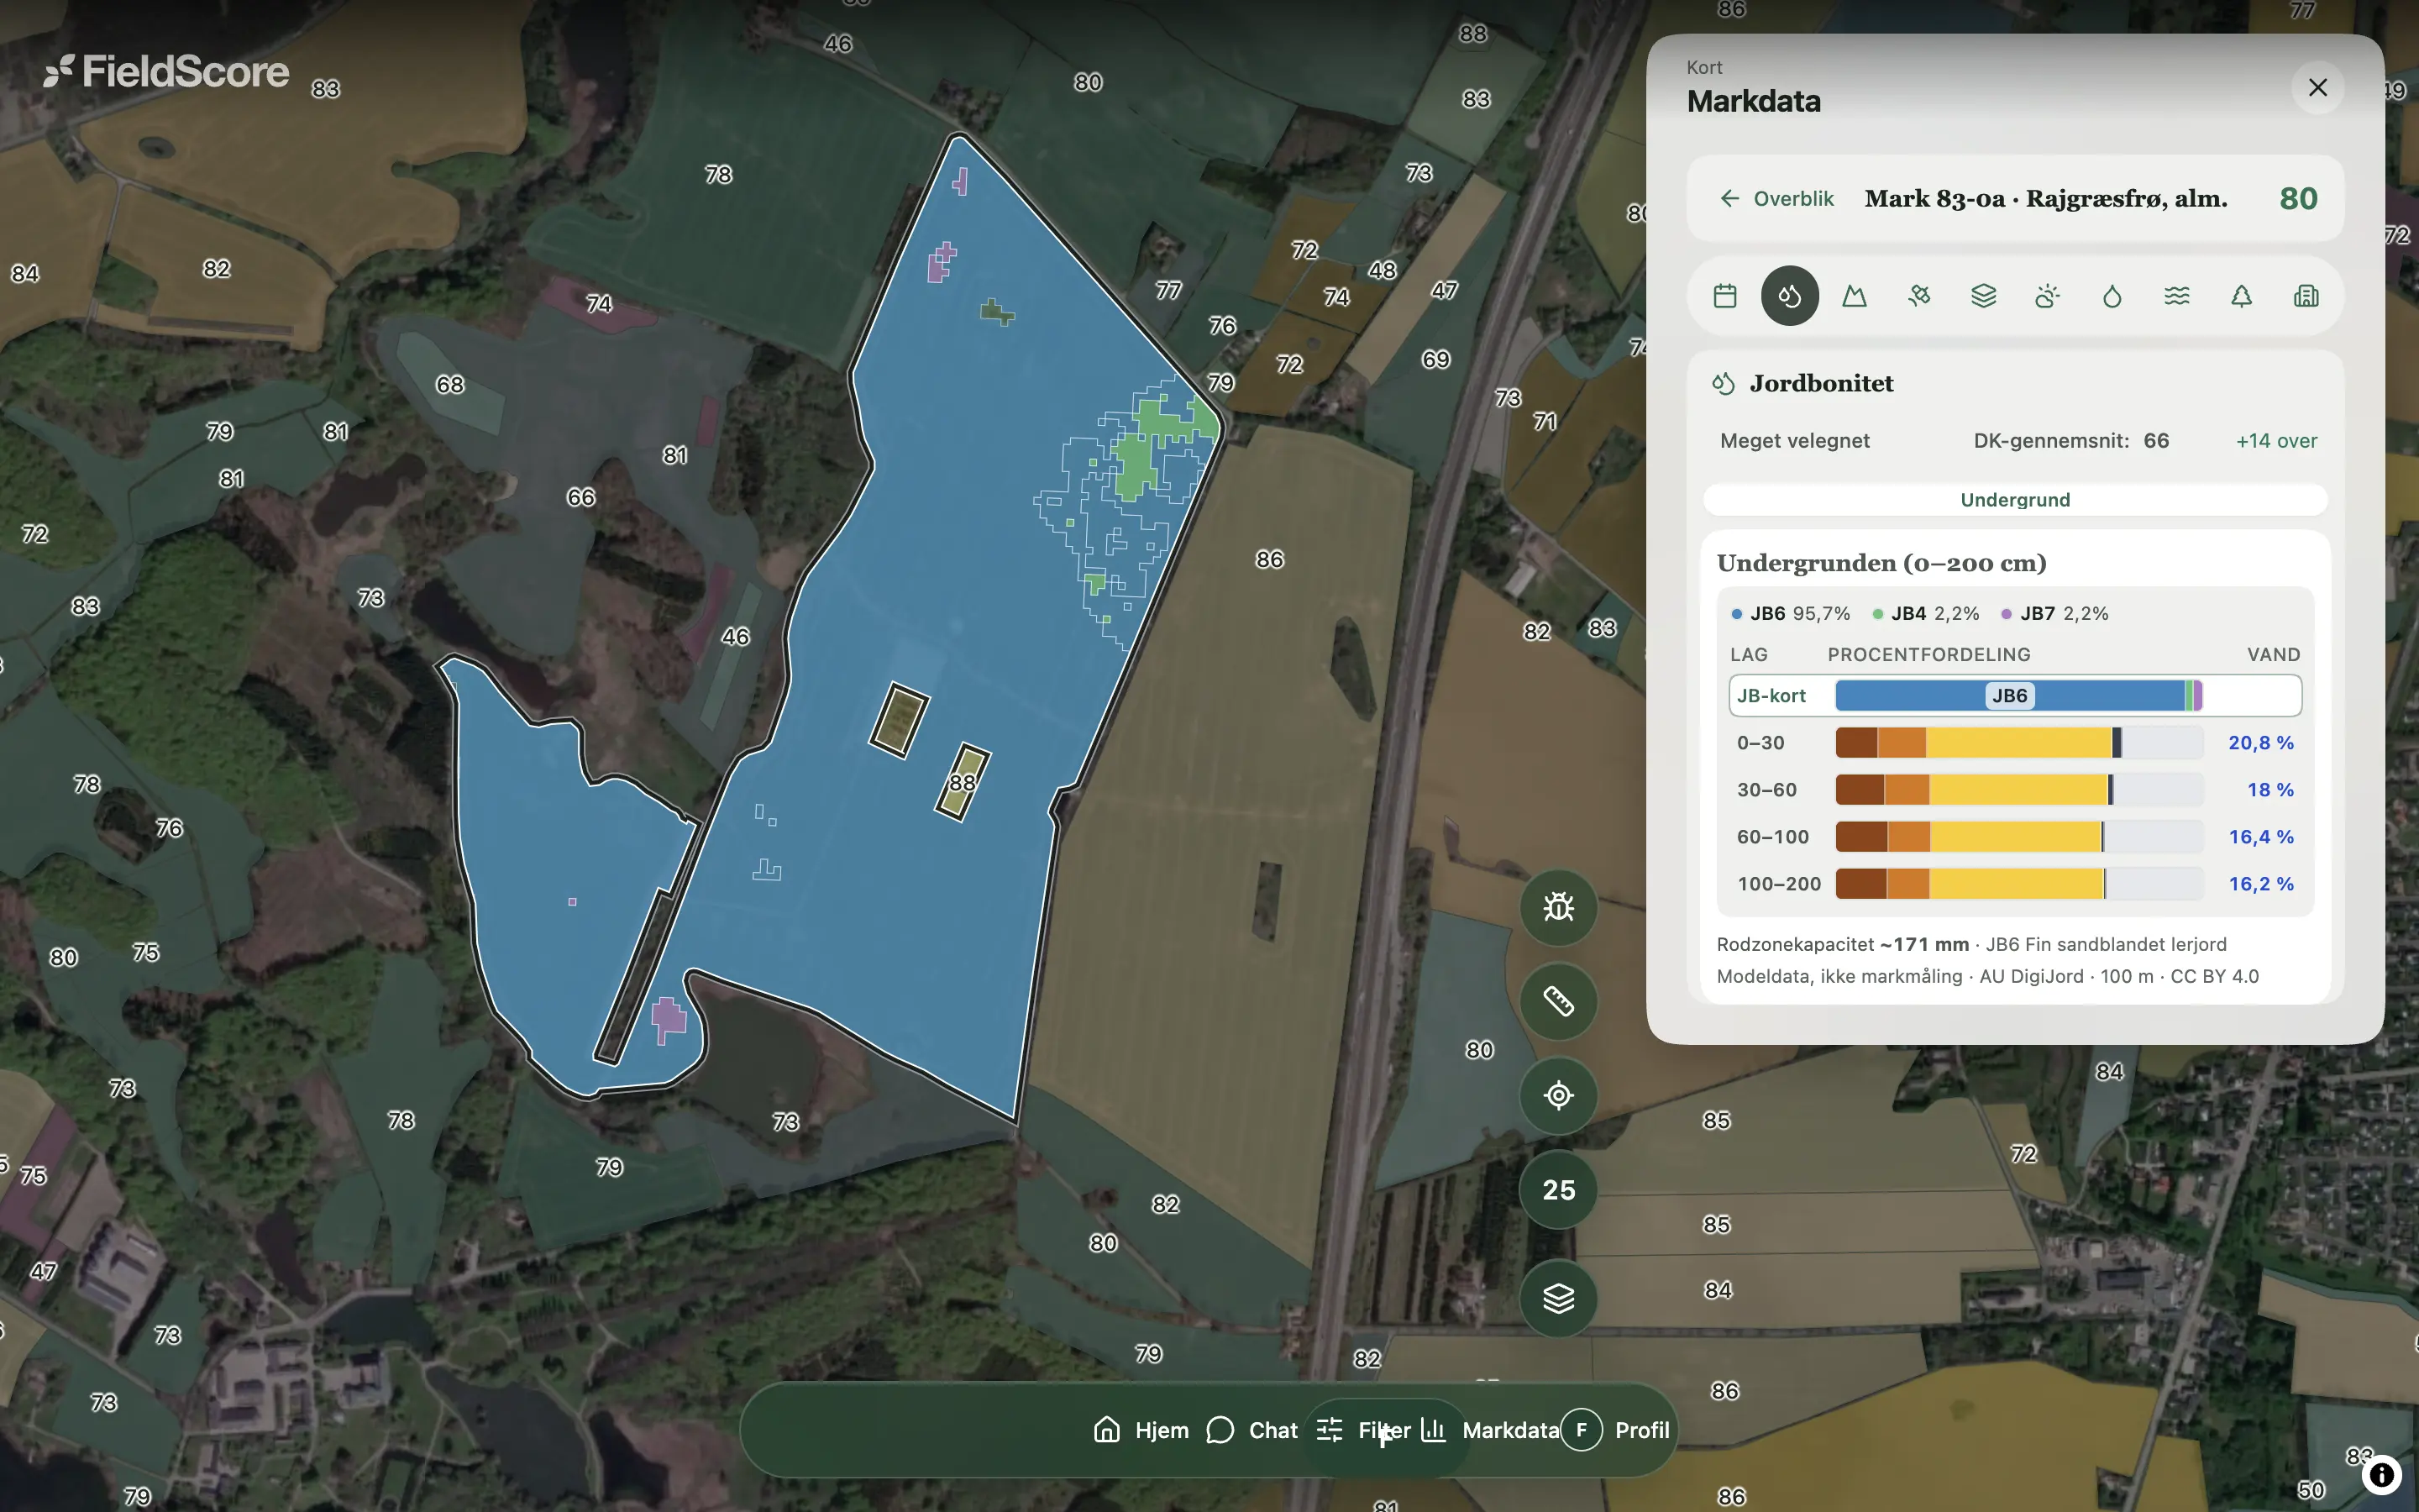Open the stacked layers icon in the Markdata tab row
Viewport: 2419px width, 1512px height.
(x=1983, y=296)
